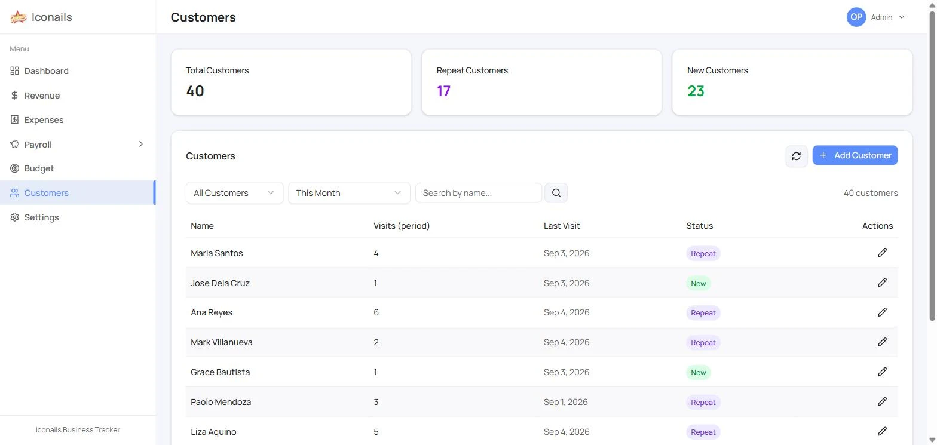Select the Customers menu item
937x445 pixels.
[78, 192]
